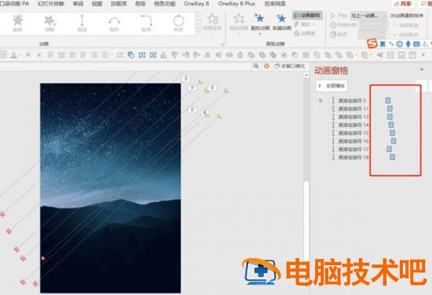432x295 pixels.
Task: Click the Sogou microphone voice input icon
Action: pyautogui.click(x=408, y=44)
